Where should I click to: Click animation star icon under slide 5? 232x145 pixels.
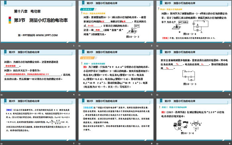tap(80, 95)
